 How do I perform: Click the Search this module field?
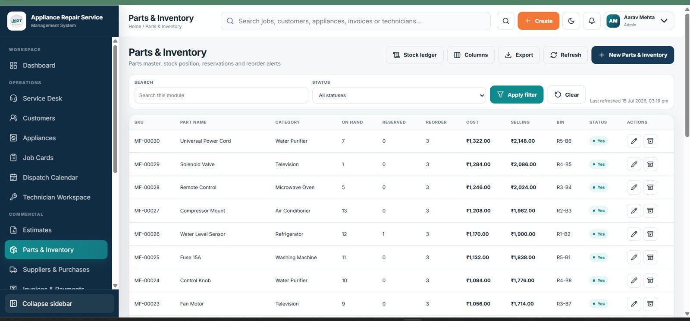[221, 95]
